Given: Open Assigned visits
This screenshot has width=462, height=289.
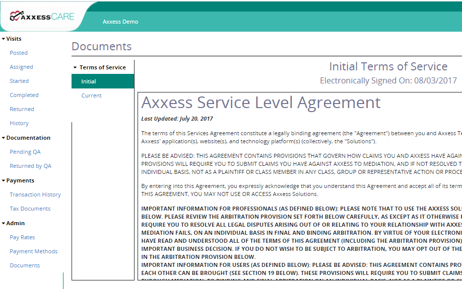Looking at the screenshot, I should (x=21, y=67).
